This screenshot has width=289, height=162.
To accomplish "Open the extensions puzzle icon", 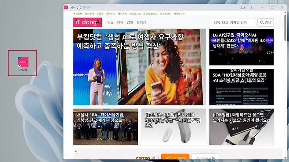I will [x=243, y=7].
